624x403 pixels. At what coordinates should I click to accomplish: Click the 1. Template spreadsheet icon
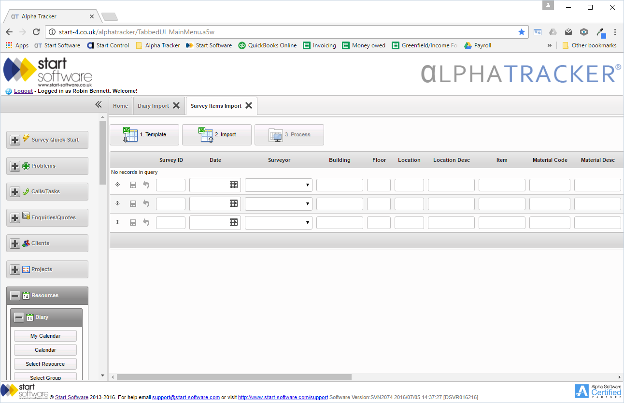129,134
